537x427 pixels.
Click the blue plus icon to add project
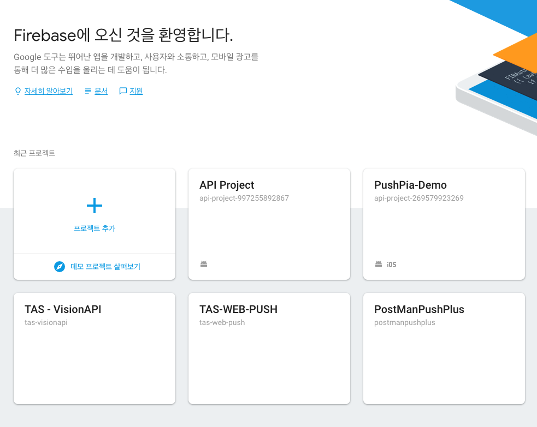pos(94,206)
